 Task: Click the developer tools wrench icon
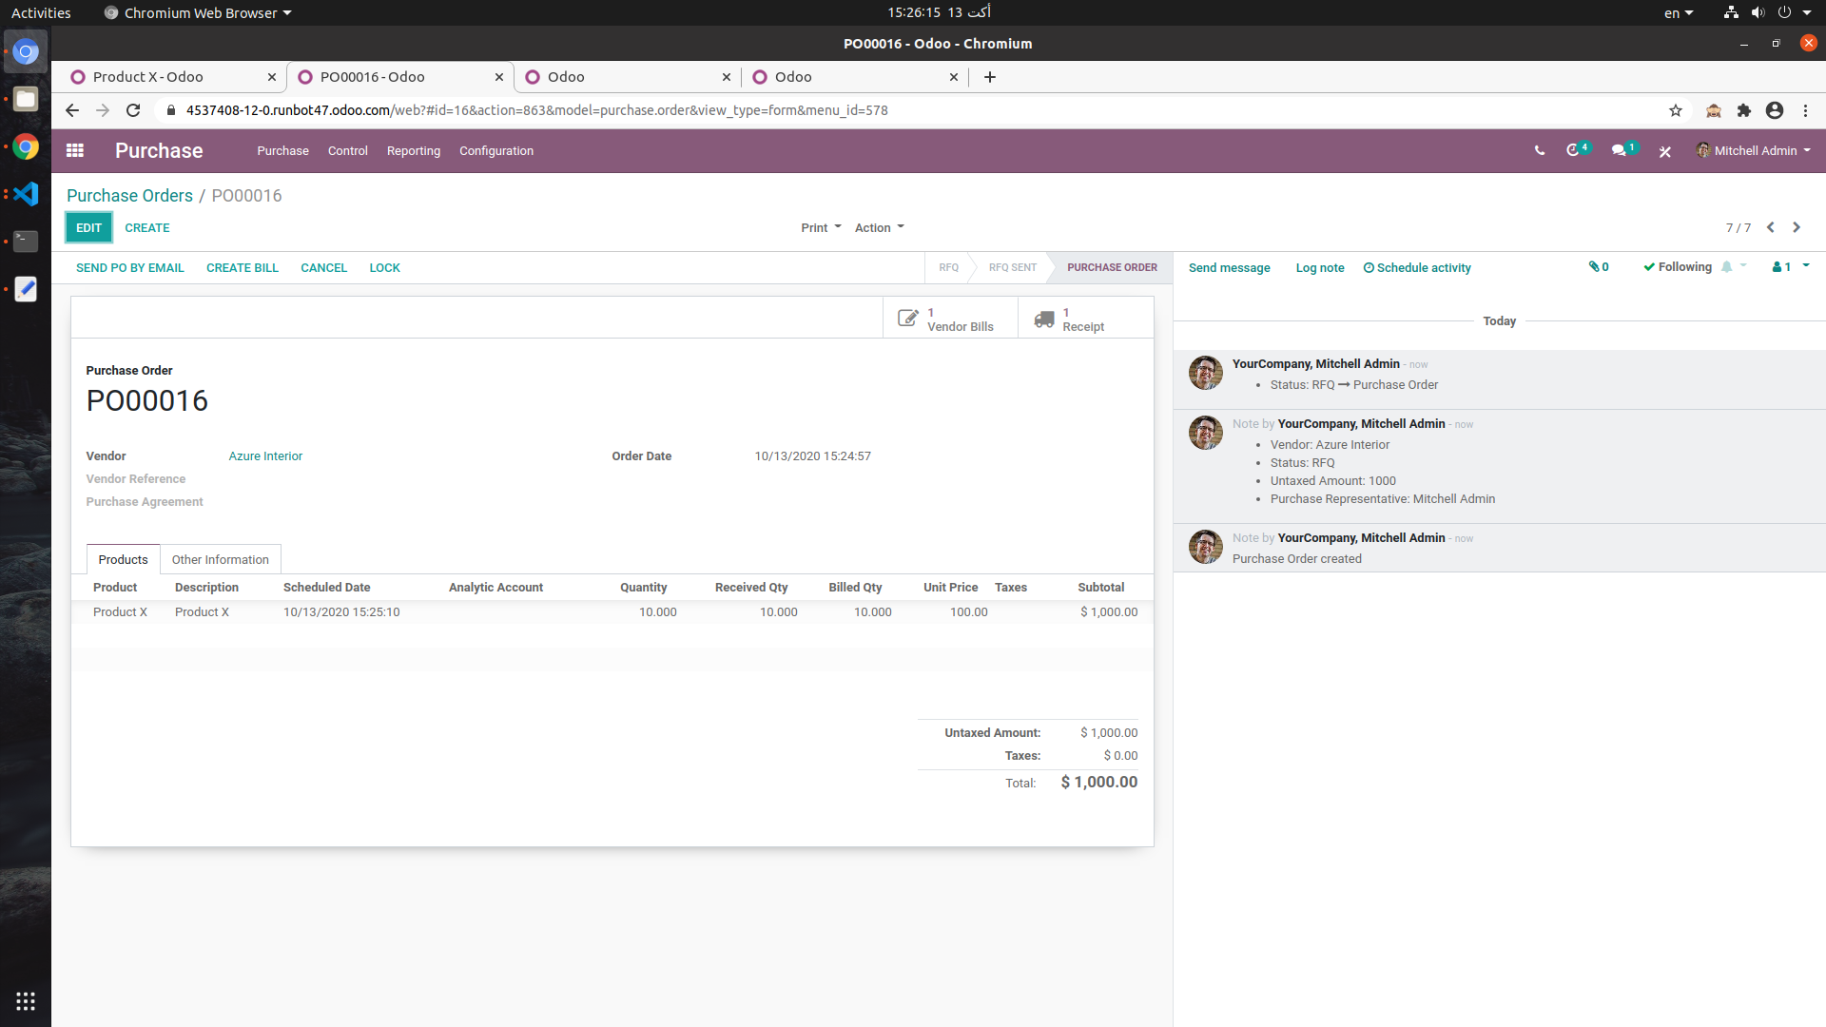[x=1664, y=151]
